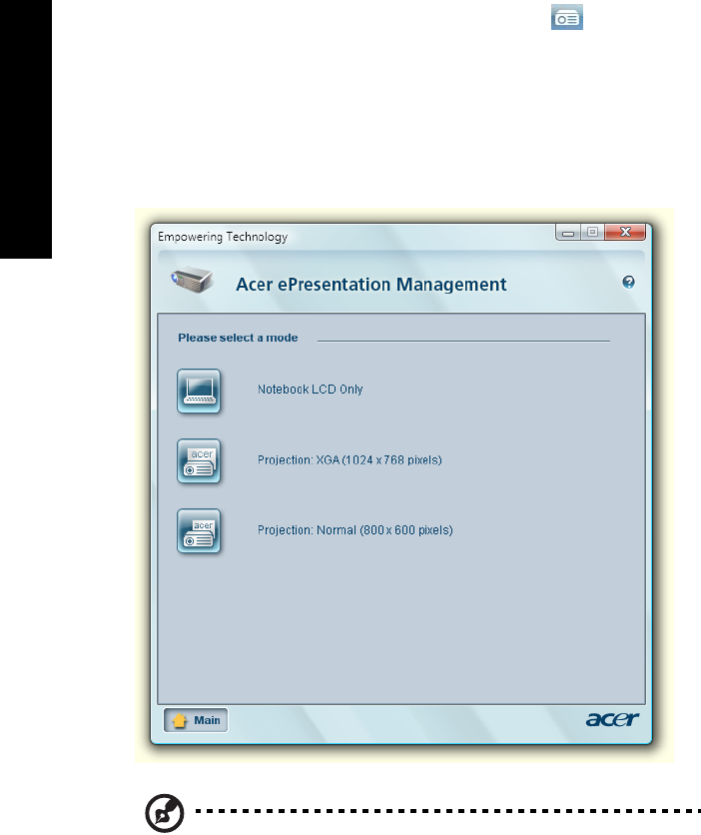
Task: Click the Acer ePresentation Management heading
Action: [371, 285]
